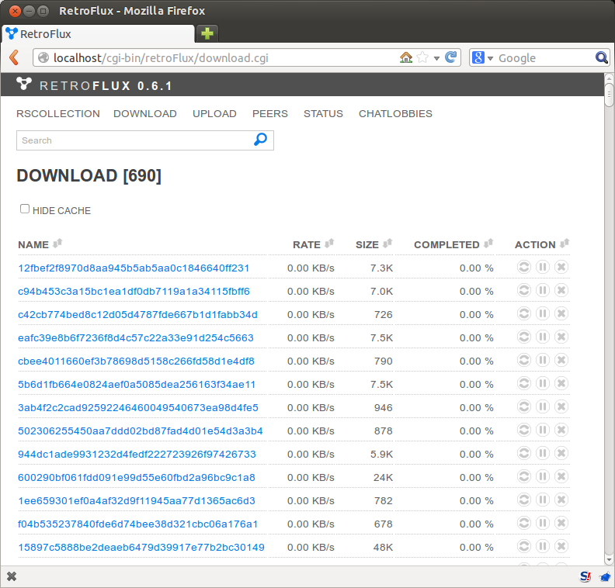Screen dimensions: 615x588
Task: Open link 15897c5888be2deaeb6479d39917e77b2bc30149
Action: coord(141,547)
